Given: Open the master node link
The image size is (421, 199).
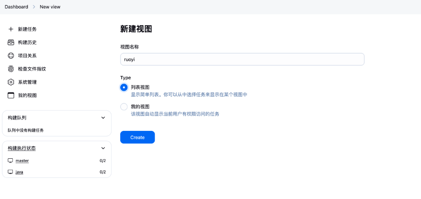Looking at the screenshot, I should click(x=22, y=161).
